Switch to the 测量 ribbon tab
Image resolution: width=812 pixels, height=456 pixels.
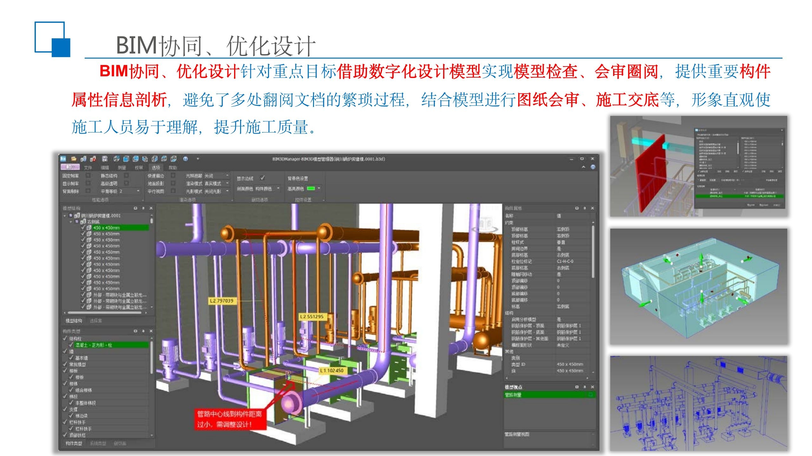point(121,168)
